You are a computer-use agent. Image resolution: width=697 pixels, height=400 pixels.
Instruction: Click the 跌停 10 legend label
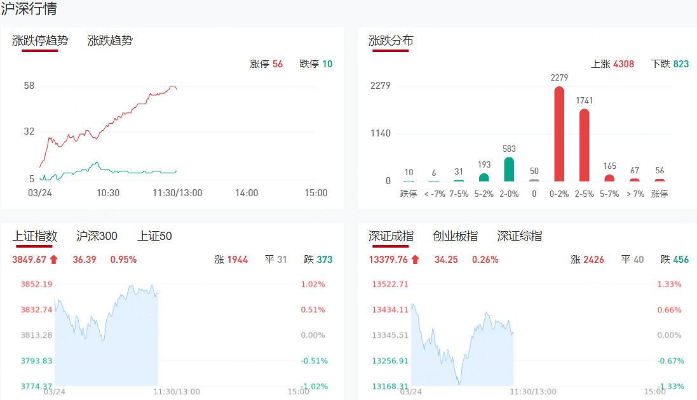[316, 64]
